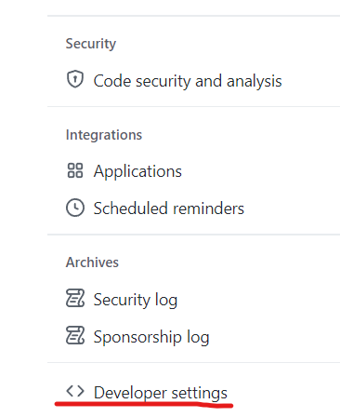
Task: Click the log scroll icon beside Sponsorship log
Action: pyautogui.click(x=75, y=335)
